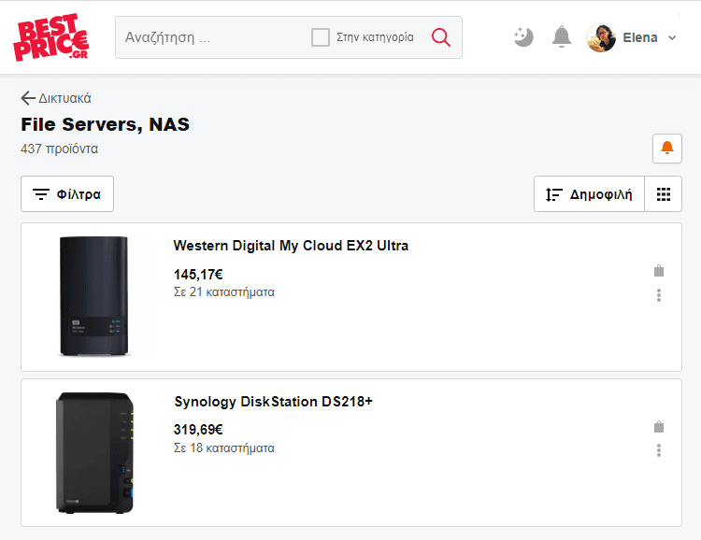The height and width of the screenshot is (540, 701).
Task: Click the 'File Servers, NAS' heading
Action: click(x=105, y=124)
